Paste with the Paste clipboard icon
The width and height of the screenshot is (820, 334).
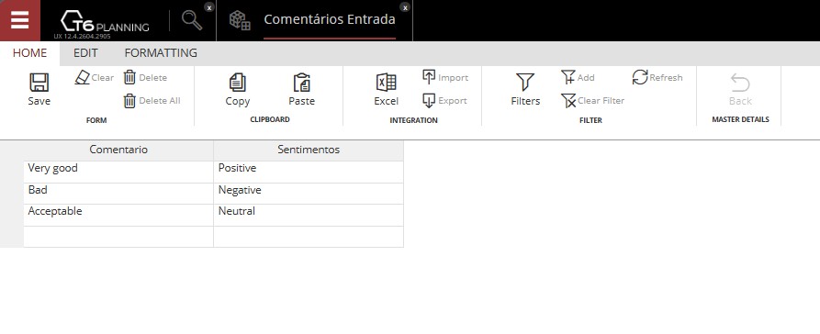coord(302,89)
